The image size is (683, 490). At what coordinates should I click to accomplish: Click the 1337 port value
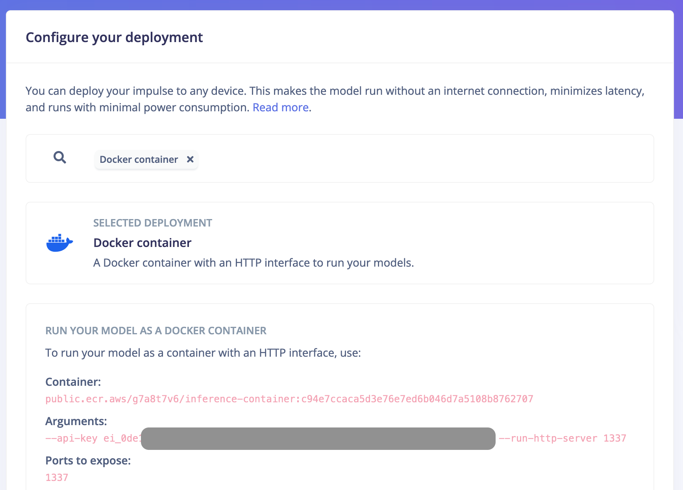57,477
